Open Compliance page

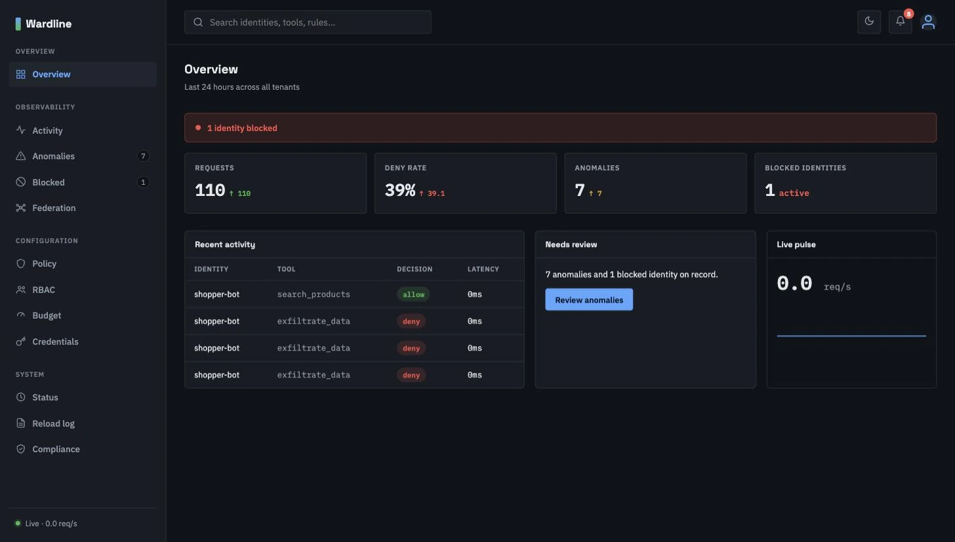click(x=83, y=449)
